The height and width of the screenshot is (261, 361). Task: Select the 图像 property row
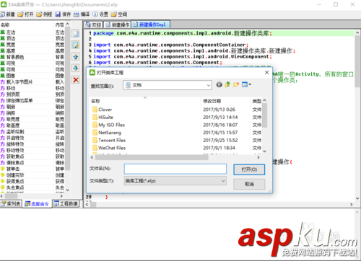point(32,76)
